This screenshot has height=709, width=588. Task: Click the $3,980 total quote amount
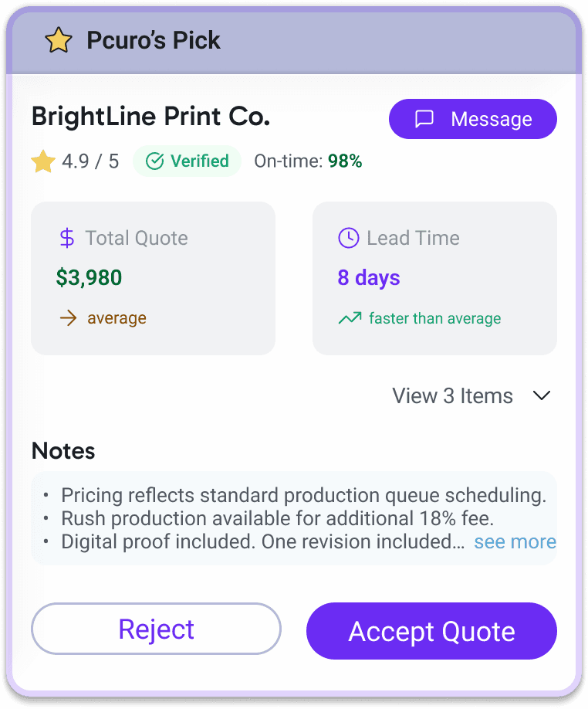[x=89, y=277]
